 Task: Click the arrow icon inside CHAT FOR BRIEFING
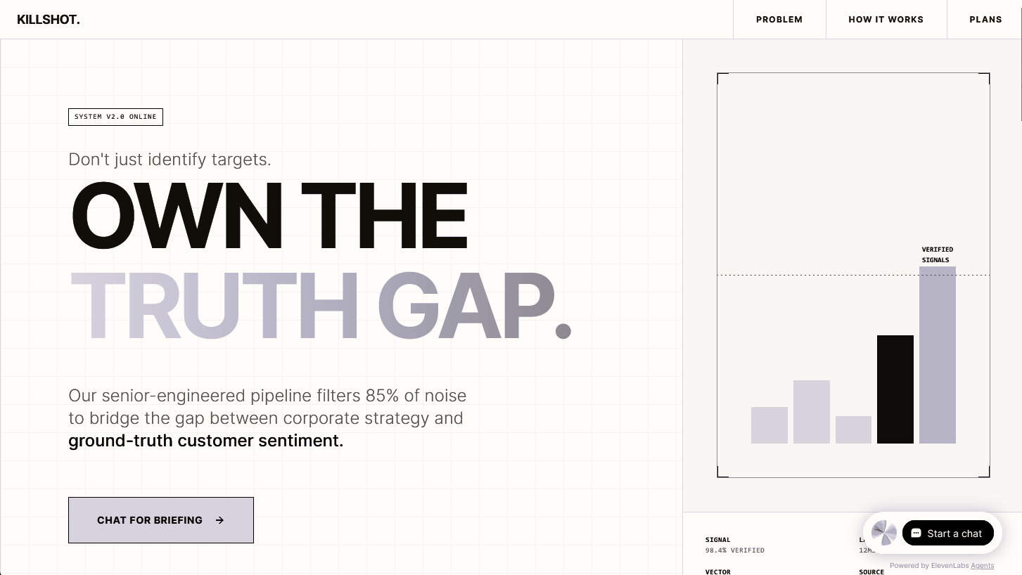219,520
